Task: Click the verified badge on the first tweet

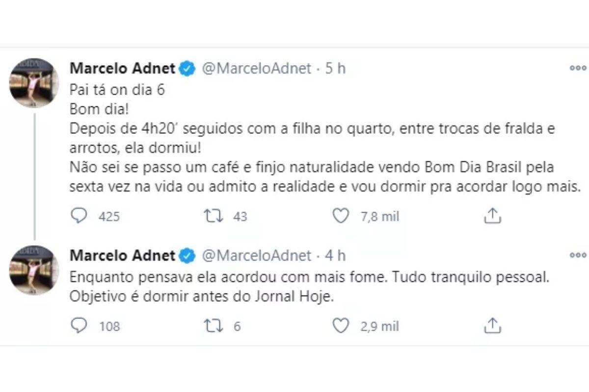Action: pos(187,69)
